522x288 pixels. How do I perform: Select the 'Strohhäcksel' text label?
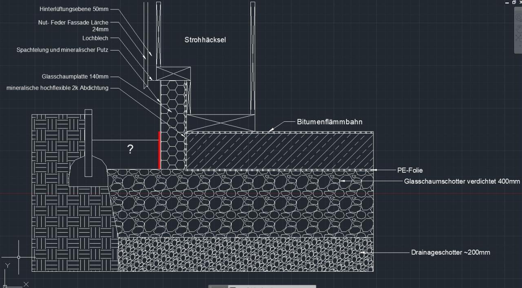205,40
